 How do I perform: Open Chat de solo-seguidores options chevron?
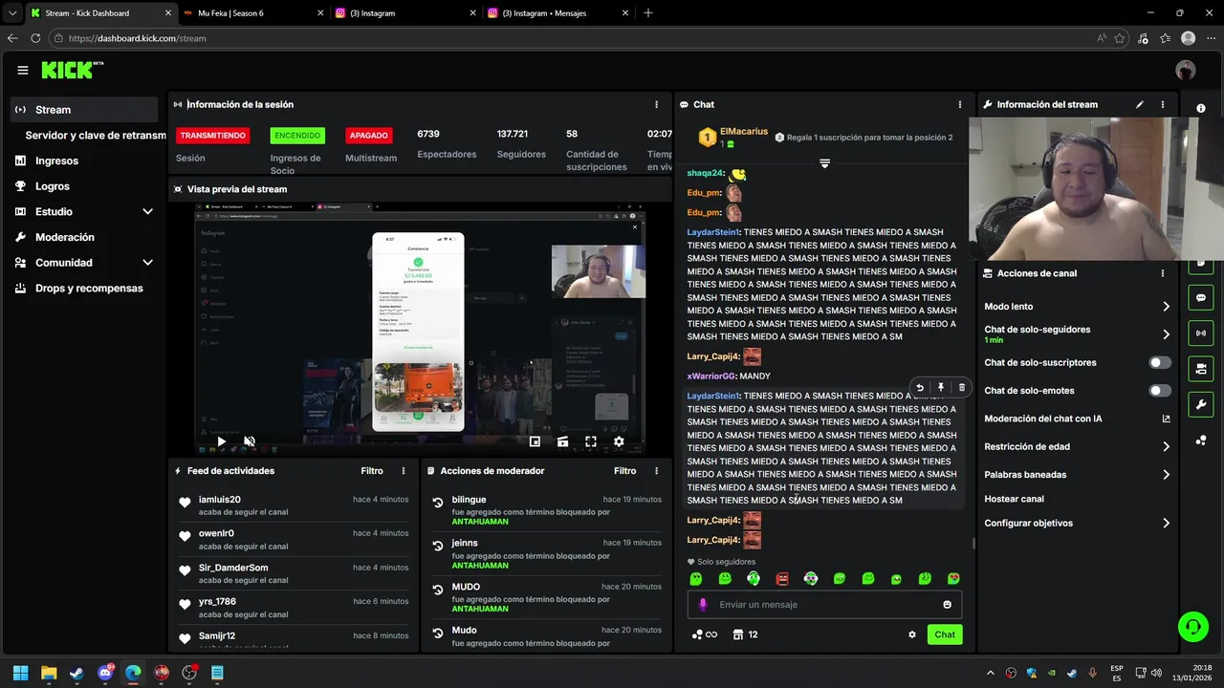pyautogui.click(x=1166, y=334)
